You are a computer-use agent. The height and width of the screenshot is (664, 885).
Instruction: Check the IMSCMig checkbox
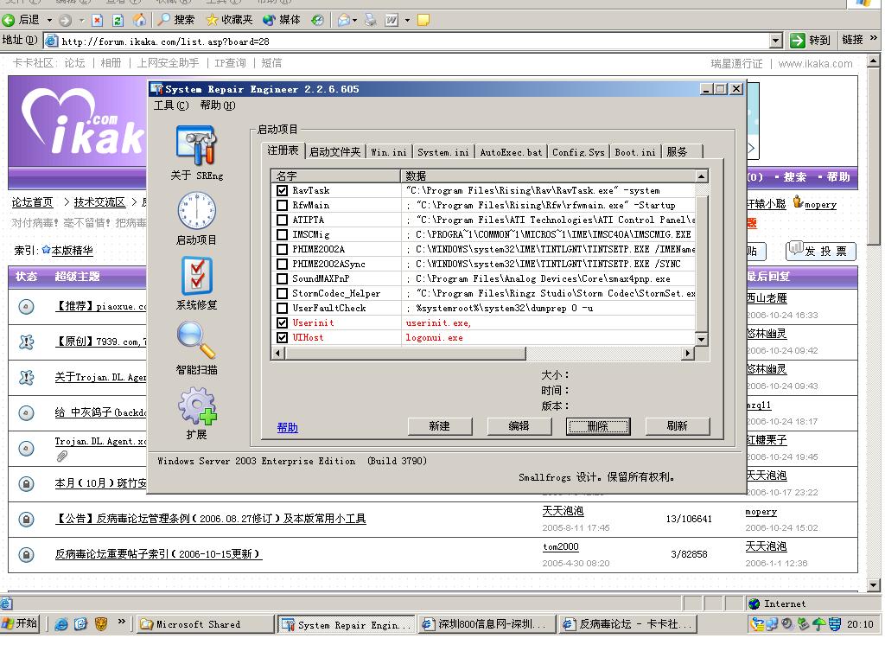coord(283,234)
